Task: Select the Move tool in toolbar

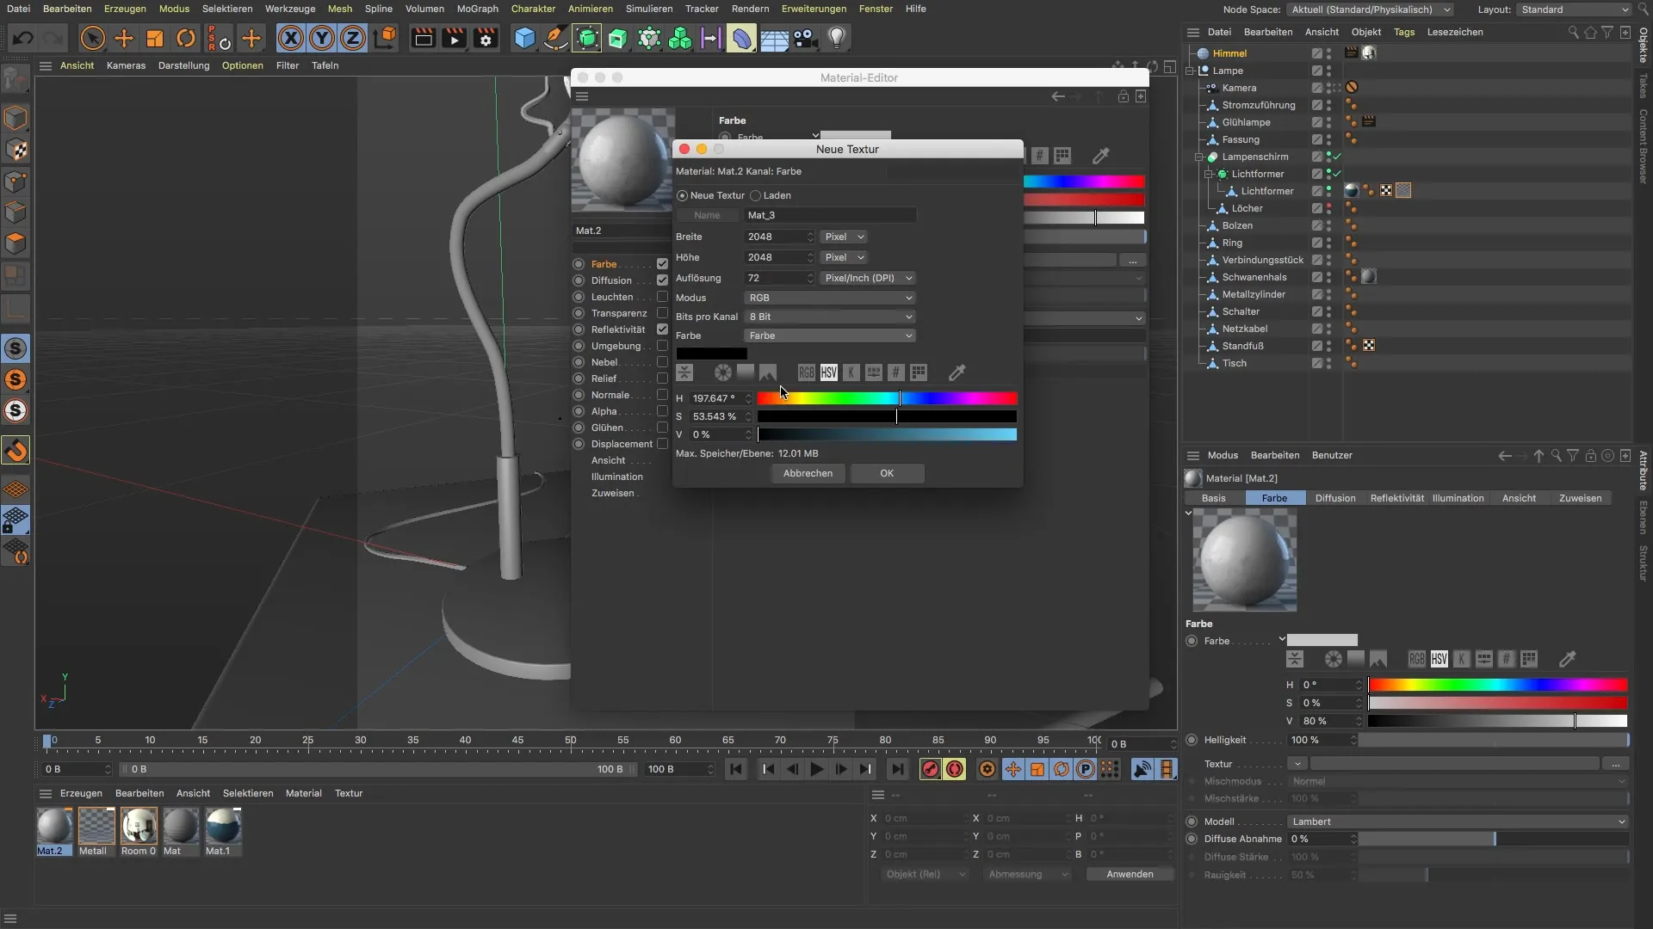Action: pyautogui.click(x=124, y=38)
